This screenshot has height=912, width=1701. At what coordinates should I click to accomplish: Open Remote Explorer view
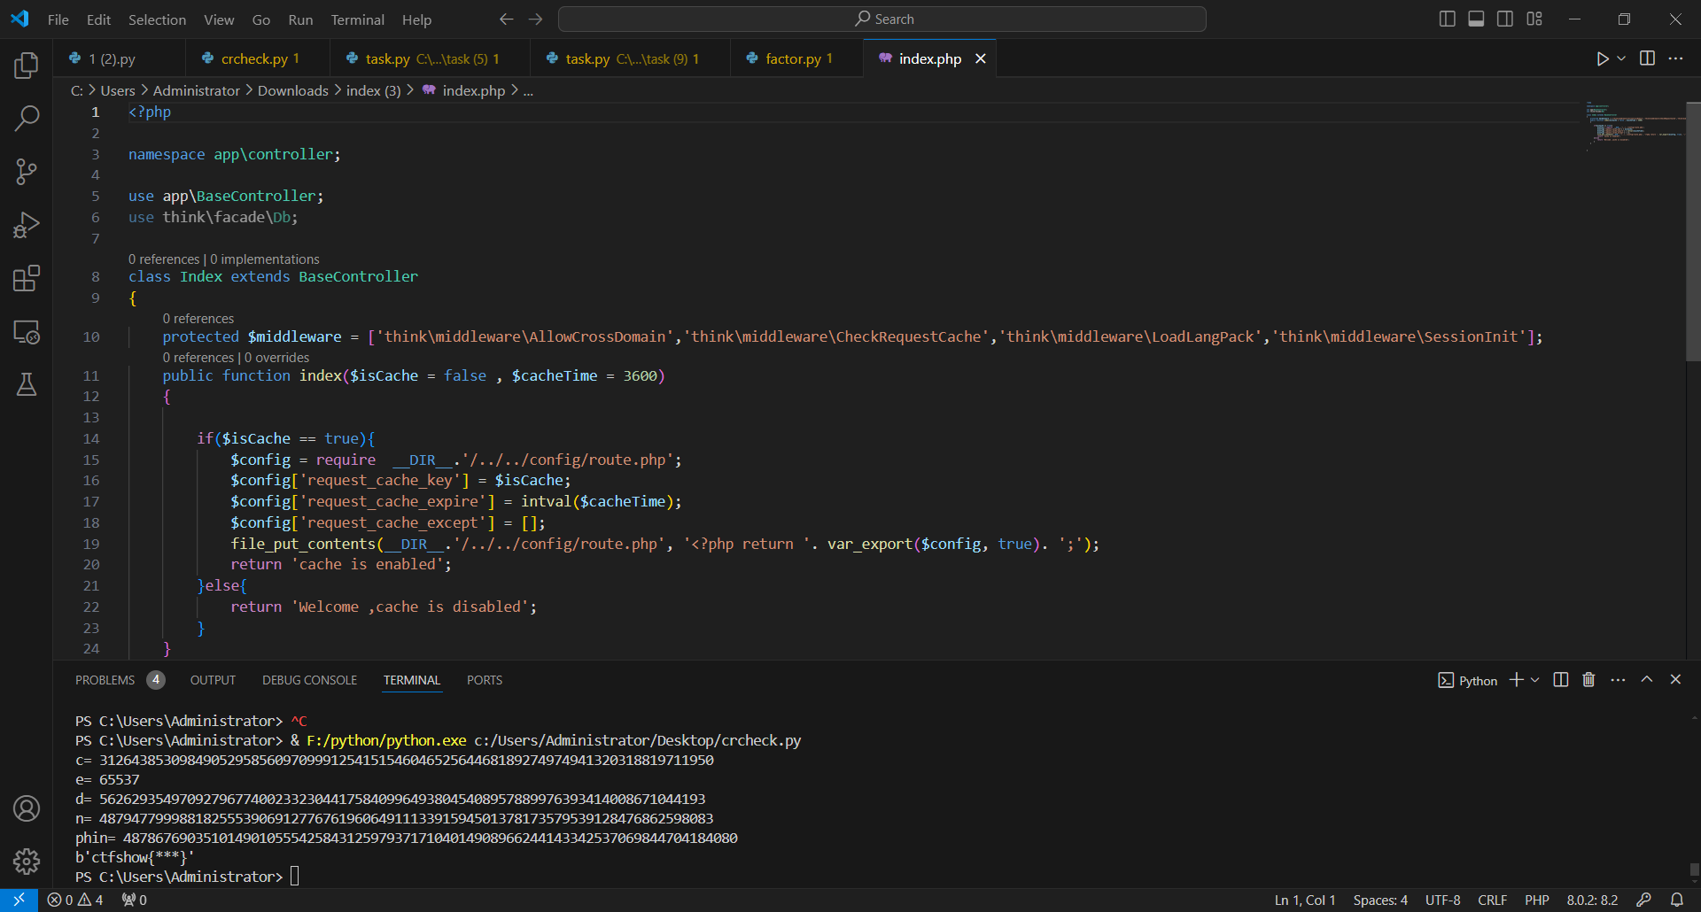coord(27,332)
